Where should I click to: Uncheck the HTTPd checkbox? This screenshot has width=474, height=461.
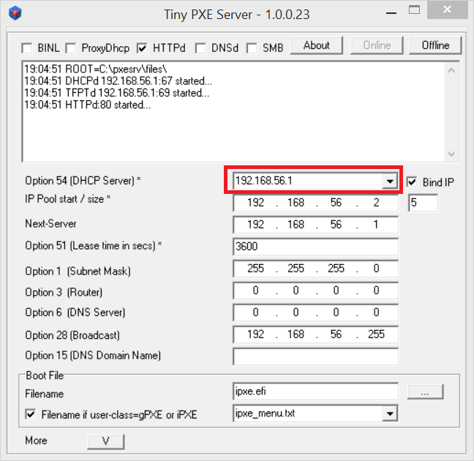tap(142, 48)
